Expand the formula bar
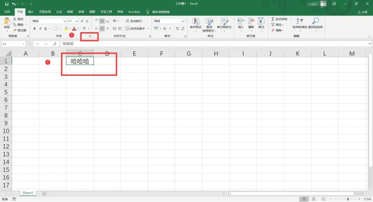This screenshot has height=202, width=373. coord(369,44)
